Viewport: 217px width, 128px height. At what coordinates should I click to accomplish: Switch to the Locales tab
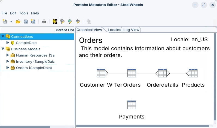tap(114, 30)
